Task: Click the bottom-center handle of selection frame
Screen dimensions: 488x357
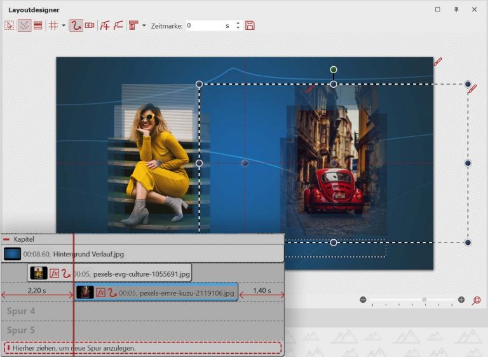Action: pyautogui.click(x=334, y=242)
